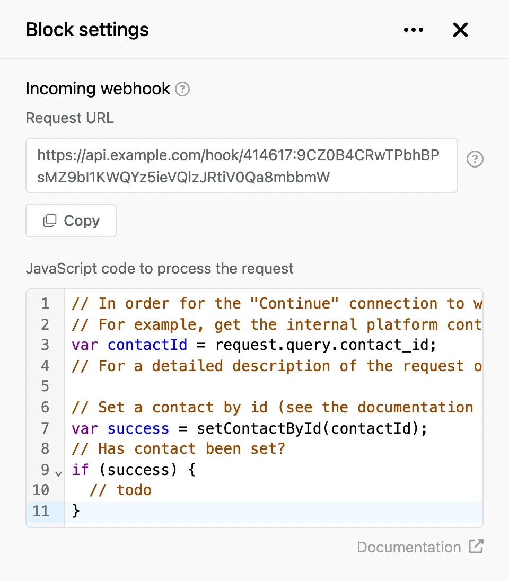This screenshot has height=581, width=509.
Task: Click line 1 comment about Continue connection
Action: tap(277, 303)
